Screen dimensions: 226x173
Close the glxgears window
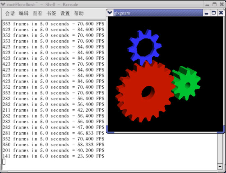(x=221, y=13)
